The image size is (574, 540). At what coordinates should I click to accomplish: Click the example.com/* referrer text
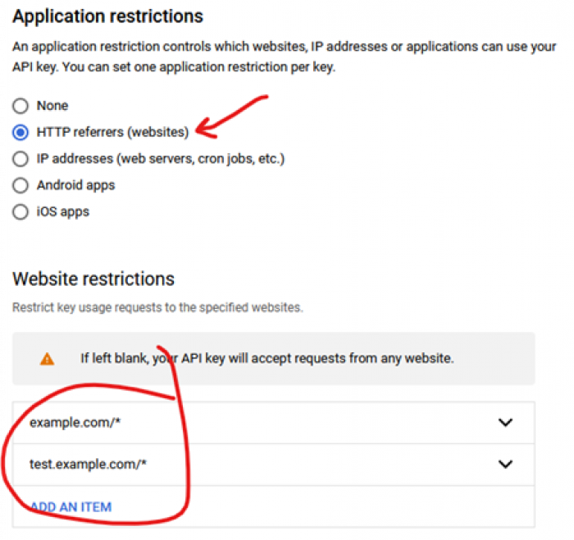coord(66,423)
